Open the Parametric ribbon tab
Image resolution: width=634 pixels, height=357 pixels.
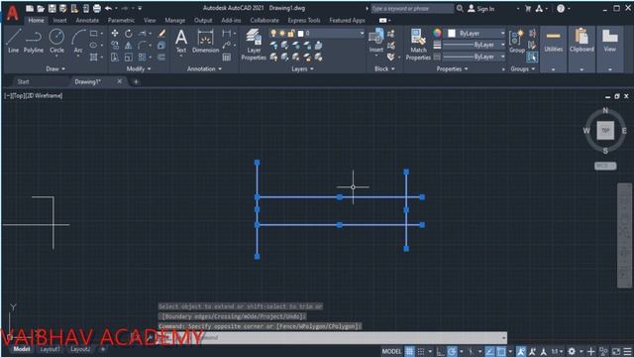121,20
